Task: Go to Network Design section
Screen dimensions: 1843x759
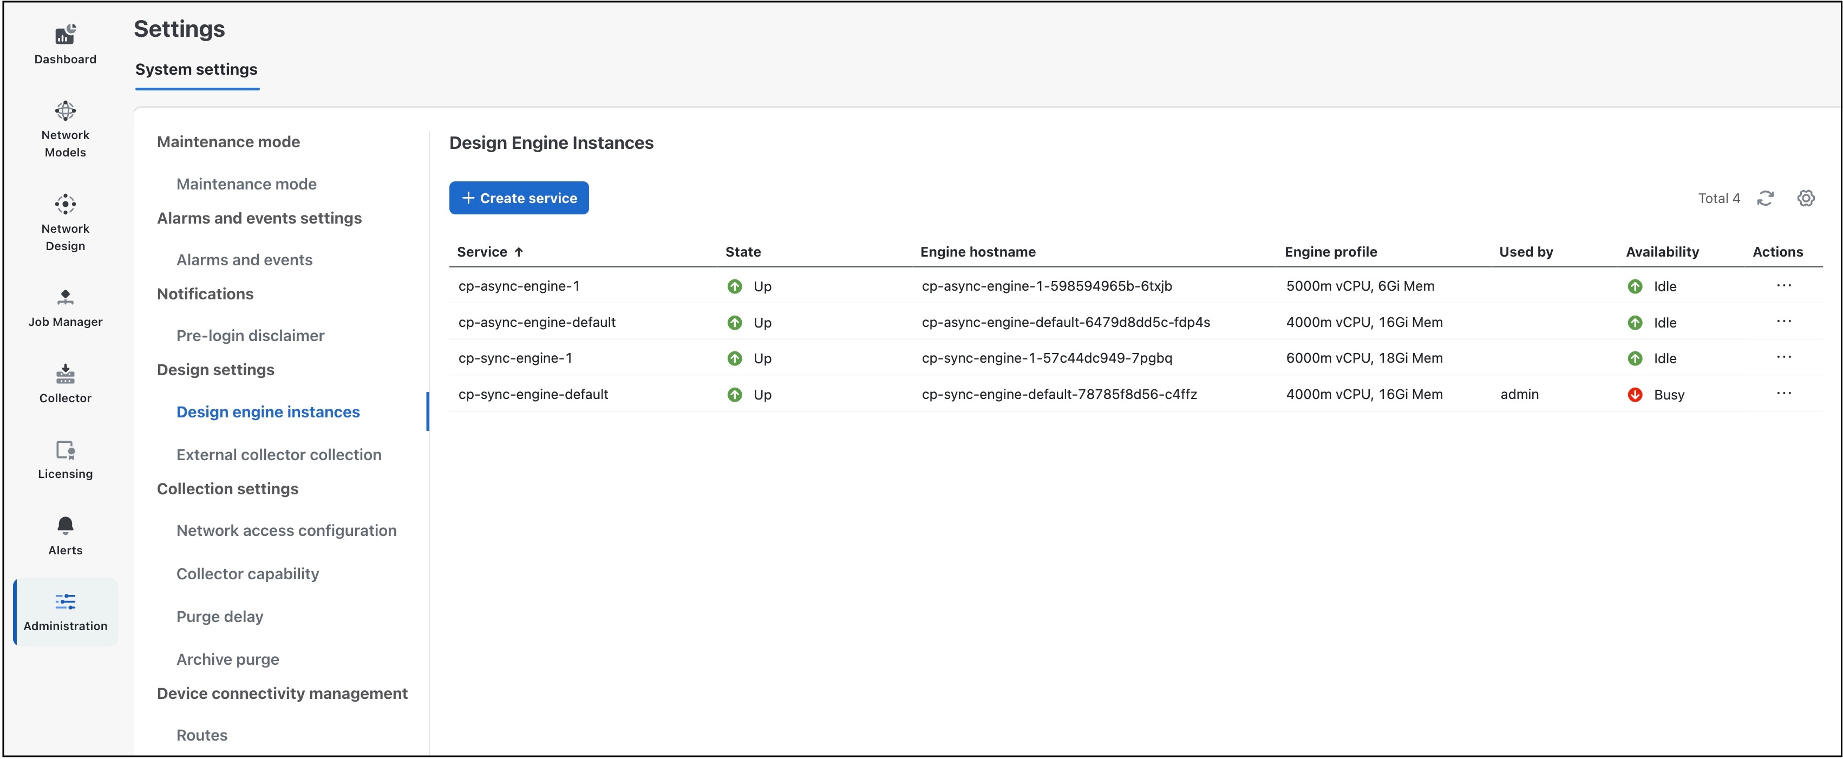Action: point(65,223)
